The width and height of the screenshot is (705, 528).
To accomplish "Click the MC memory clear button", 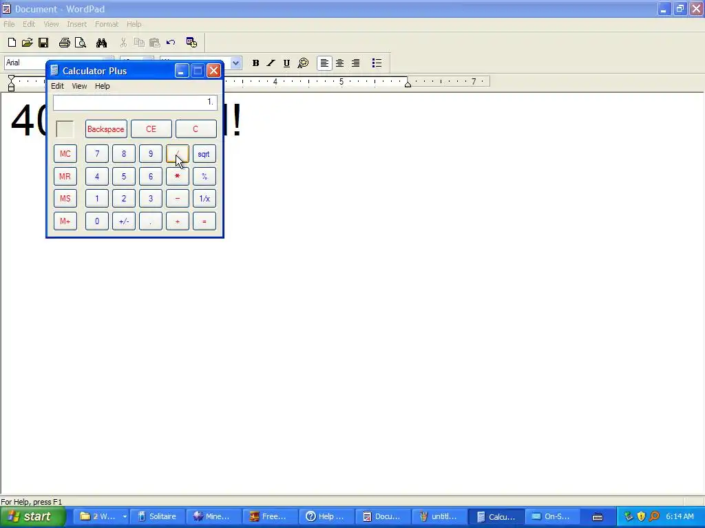I will (x=65, y=154).
